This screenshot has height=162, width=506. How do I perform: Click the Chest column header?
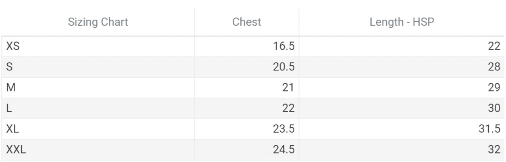(x=247, y=22)
